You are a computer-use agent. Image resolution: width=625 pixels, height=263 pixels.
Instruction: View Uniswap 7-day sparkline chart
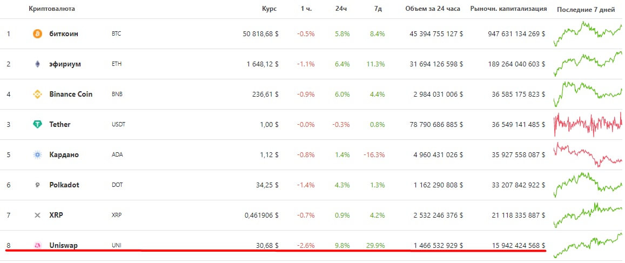tap(588, 246)
